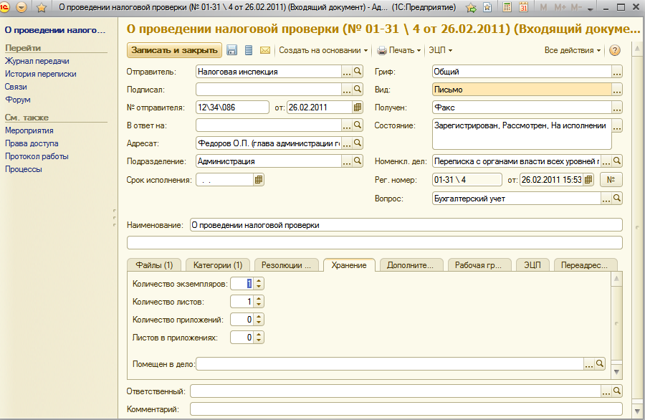The width and height of the screenshot is (645, 420).
Task: Click the ellipsis button of Состояние field
Action: coord(616,126)
